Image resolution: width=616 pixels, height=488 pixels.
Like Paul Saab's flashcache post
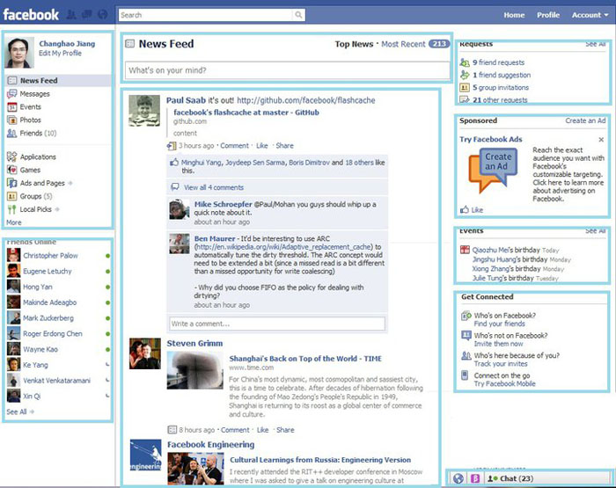pos(262,146)
